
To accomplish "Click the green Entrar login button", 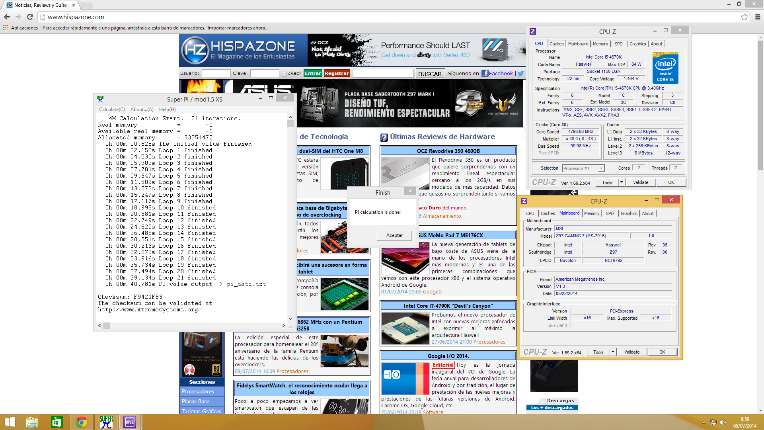I will tap(313, 73).
